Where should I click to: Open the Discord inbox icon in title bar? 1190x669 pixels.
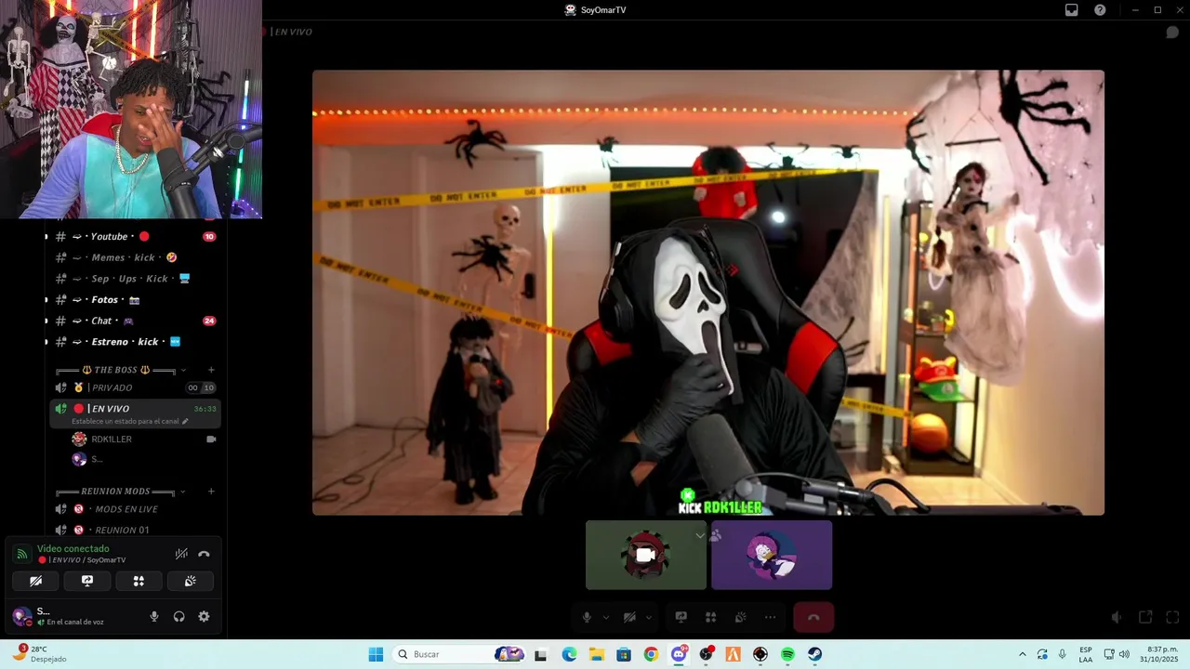tap(1071, 10)
